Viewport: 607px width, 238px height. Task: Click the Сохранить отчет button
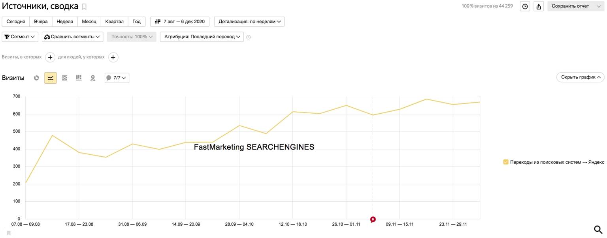(x=570, y=6)
